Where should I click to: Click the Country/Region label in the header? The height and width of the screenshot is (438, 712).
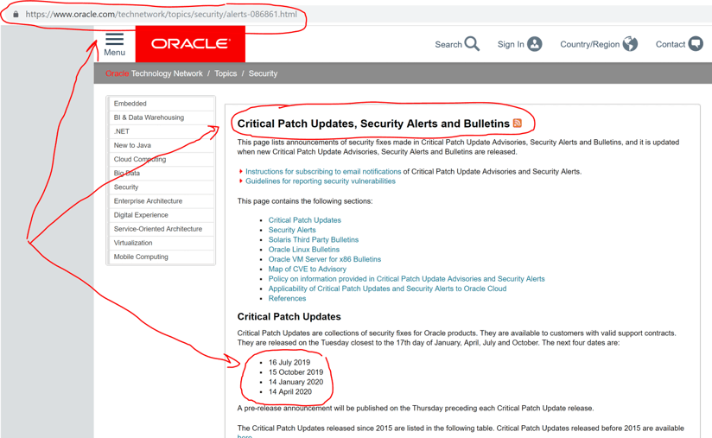(590, 44)
